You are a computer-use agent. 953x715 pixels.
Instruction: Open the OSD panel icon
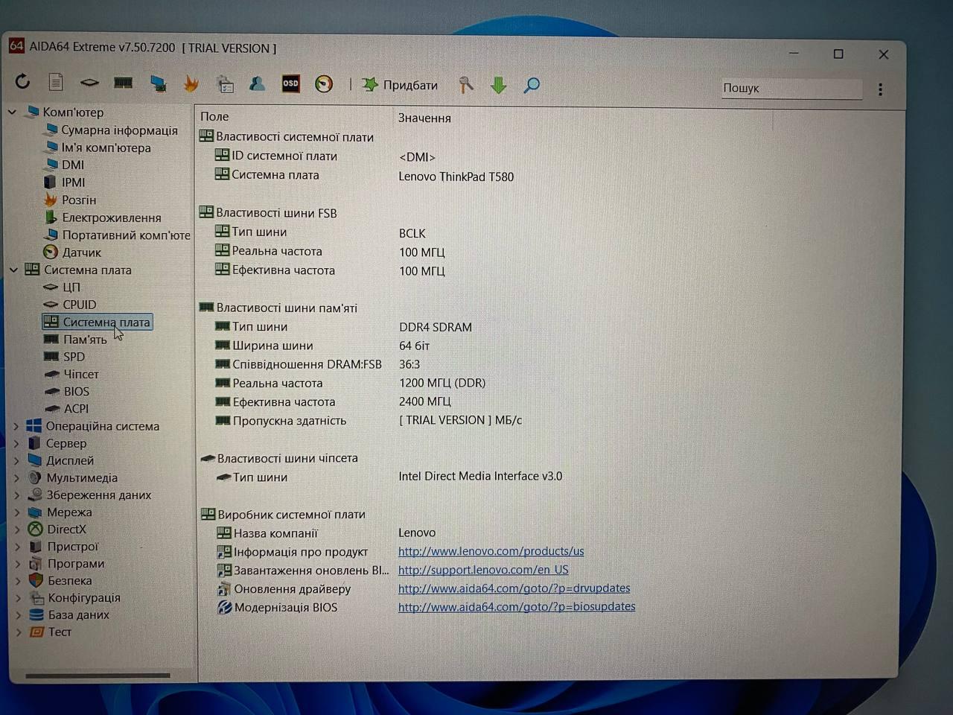tap(290, 83)
